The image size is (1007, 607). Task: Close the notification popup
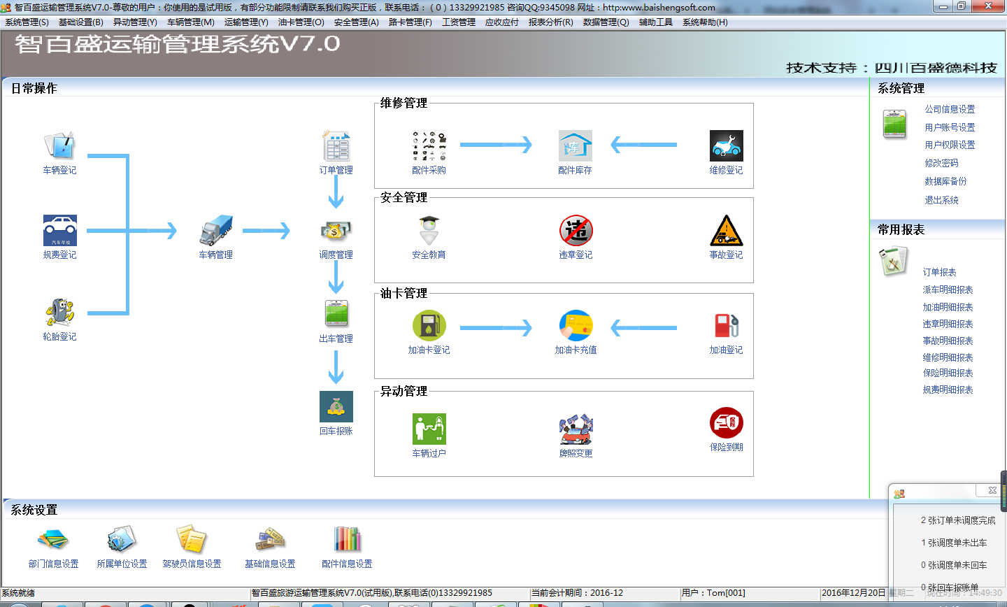click(992, 491)
